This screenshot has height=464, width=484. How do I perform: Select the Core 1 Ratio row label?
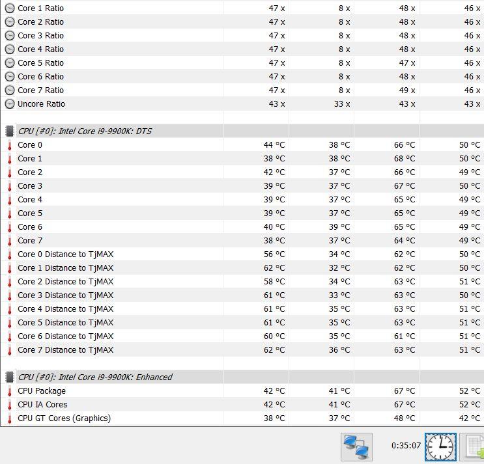pyautogui.click(x=41, y=8)
